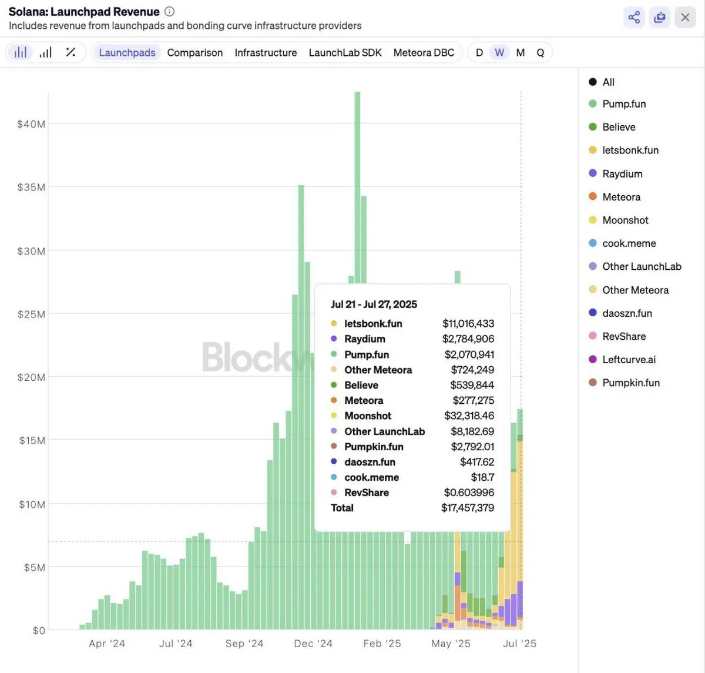
Task: Toggle daoszn.fun series in legend
Action: [620, 313]
